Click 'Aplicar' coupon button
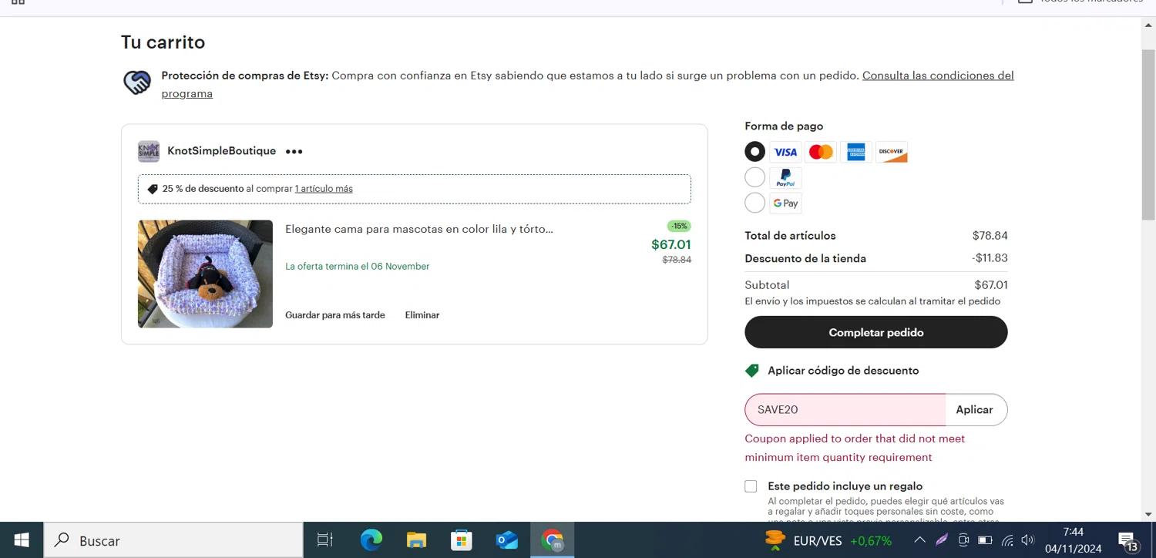1156x558 pixels. [974, 410]
